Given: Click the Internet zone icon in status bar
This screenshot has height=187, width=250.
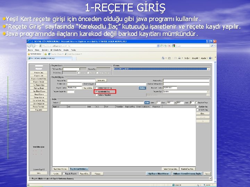Looking at the screenshot, I should [x=174, y=185].
